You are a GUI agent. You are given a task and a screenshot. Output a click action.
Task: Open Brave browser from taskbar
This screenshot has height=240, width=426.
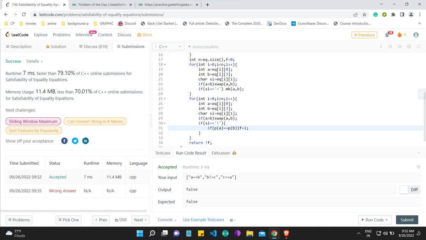tap(286, 234)
